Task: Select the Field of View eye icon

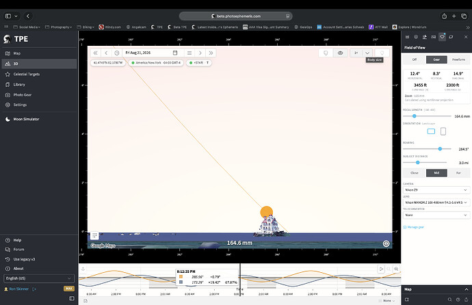Action: point(442,37)
